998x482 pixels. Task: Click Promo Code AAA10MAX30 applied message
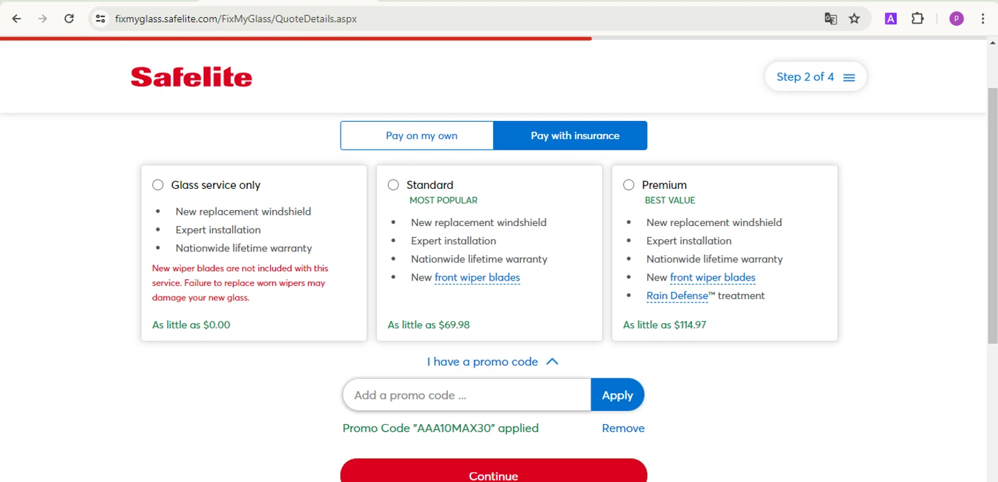(x=440, y=428)
